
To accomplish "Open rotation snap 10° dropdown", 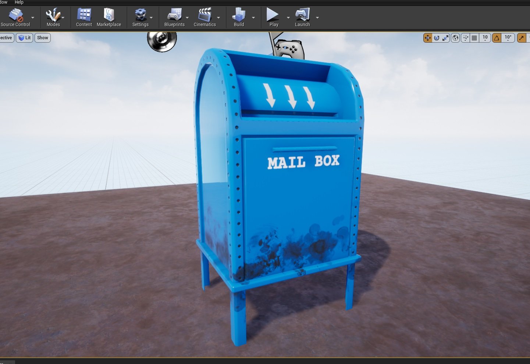I will pyautogui.click(x=508, y=38).
